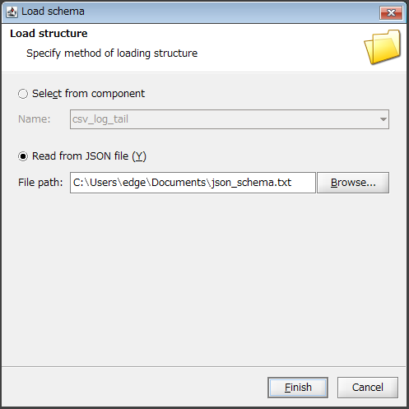Click the Cancel button
Viewport: 409px width, 409px height.
pyautogui.click(x=368, y=388)
